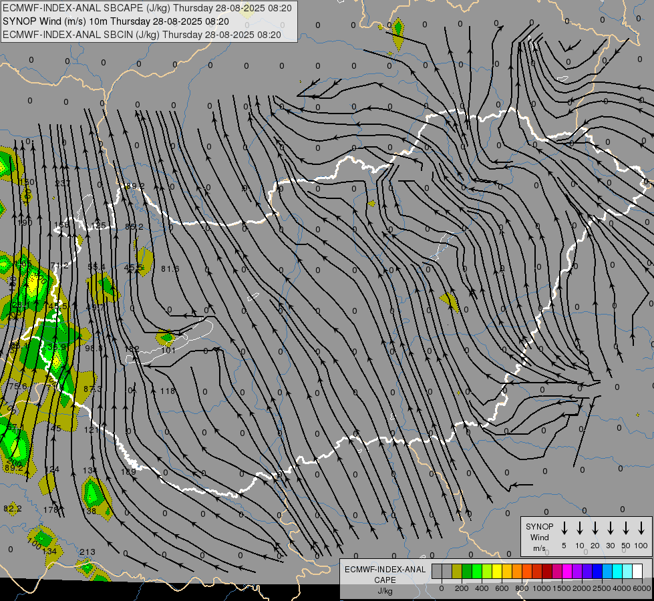Click the 145 value on the map
The width and height of the screenshot is (654, 601).
point(54,428)
